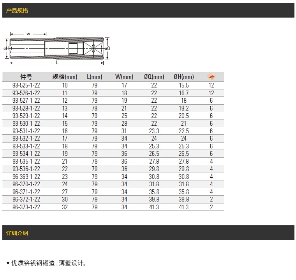Select part number 93-534-1-22
The image size is (296, 280).
[x=26, y=153]
